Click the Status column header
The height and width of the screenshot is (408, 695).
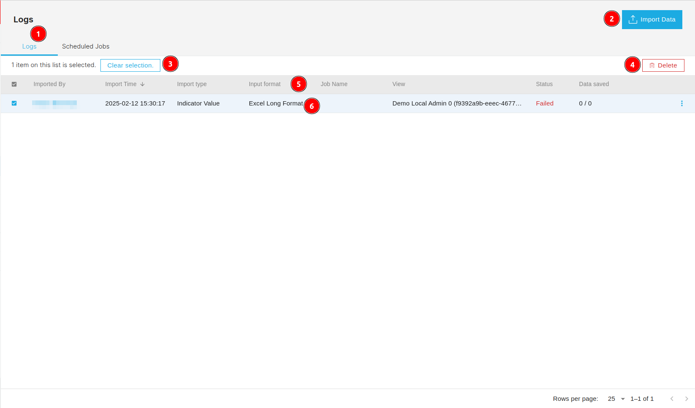544,84
